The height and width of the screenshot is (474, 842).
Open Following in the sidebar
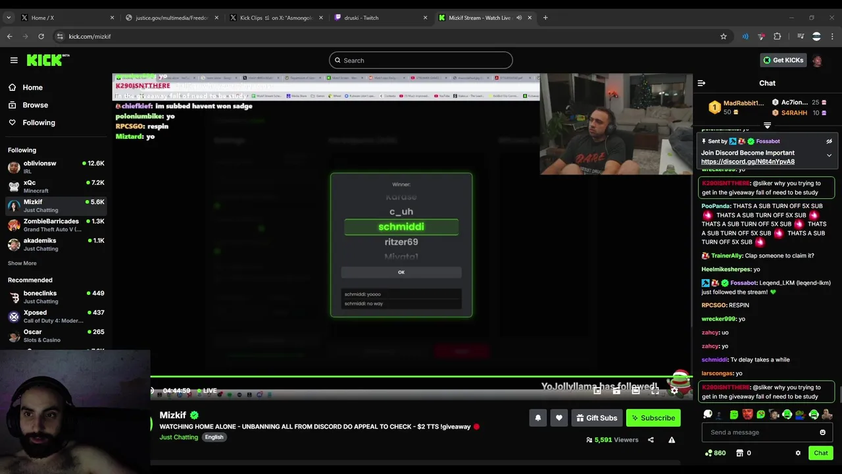click(39, 122)
